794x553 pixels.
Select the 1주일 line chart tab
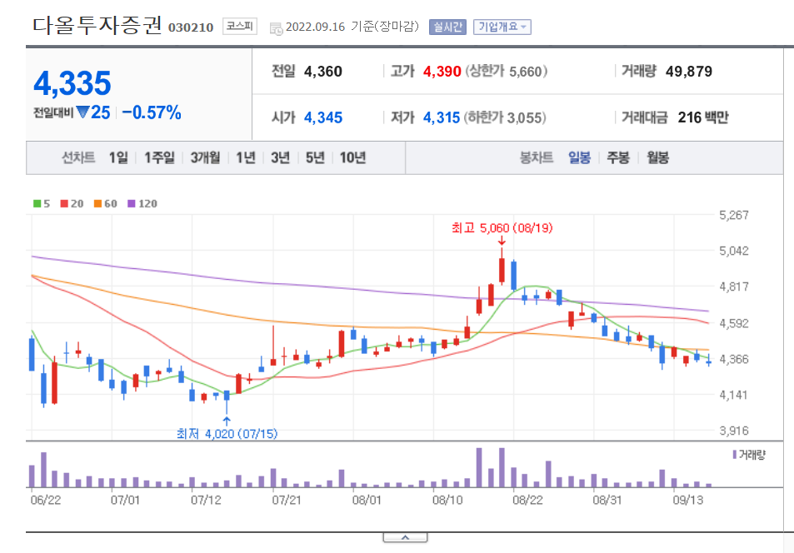pos(159,158)
